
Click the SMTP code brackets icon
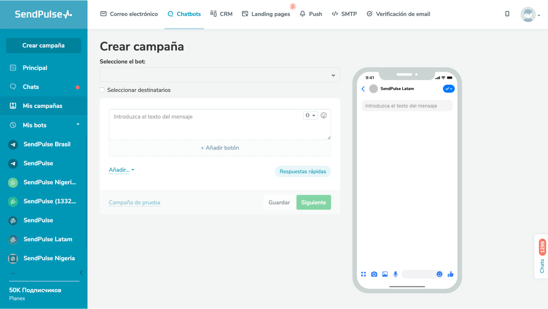(335, 14)
